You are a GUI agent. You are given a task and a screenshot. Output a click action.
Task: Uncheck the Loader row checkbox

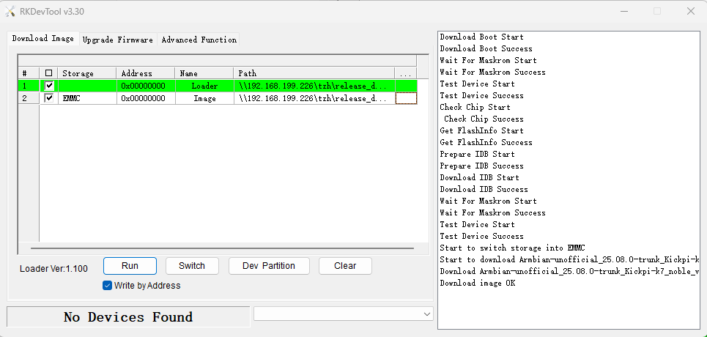pos(49,86)
